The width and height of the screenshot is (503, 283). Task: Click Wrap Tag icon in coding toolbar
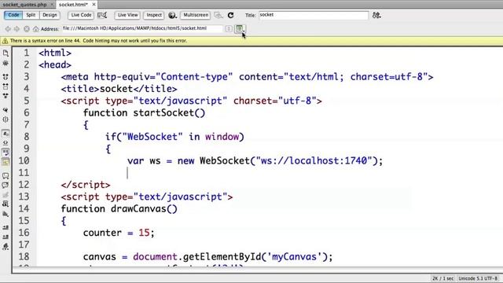[6, 195]
